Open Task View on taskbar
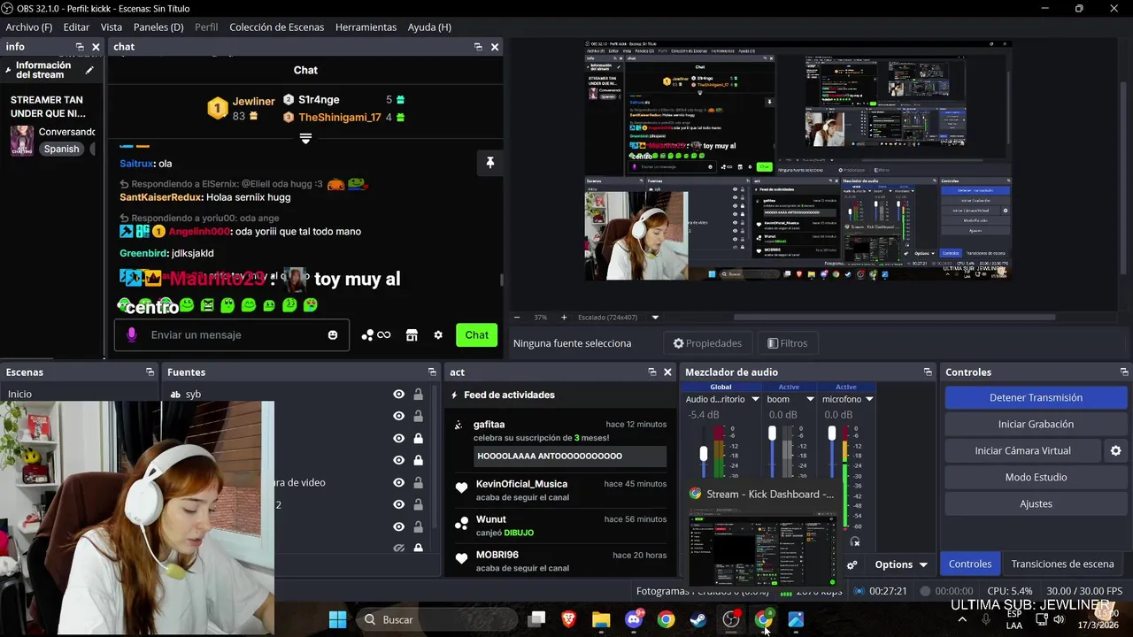 [x=536, y=619]
